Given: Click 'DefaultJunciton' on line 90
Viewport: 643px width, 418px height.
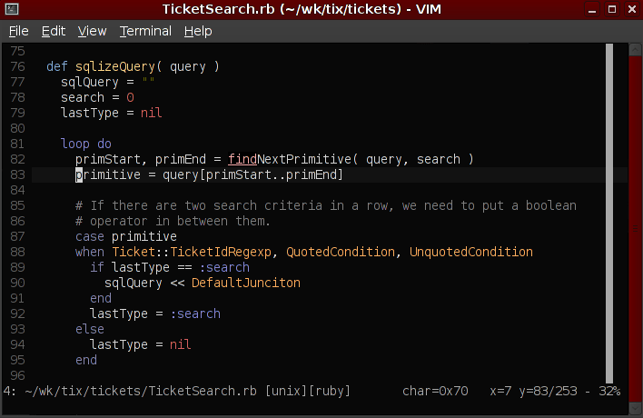Looking at the screenshot, I should (x=246, y=283).
